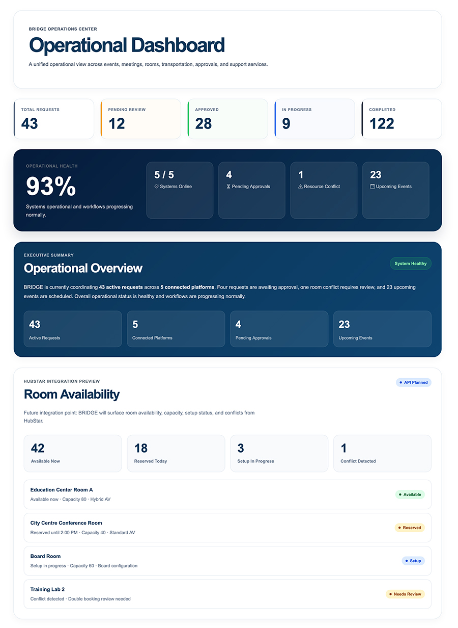This screenshot has width=458, height=628.
Task: Click the checkmark icon beside Systems Online
Action: tap(157, 187)
